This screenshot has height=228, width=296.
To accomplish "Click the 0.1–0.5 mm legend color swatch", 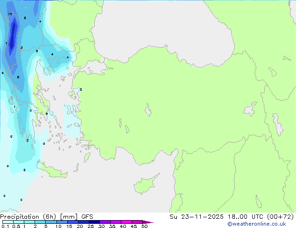I will tap(8, 222).
